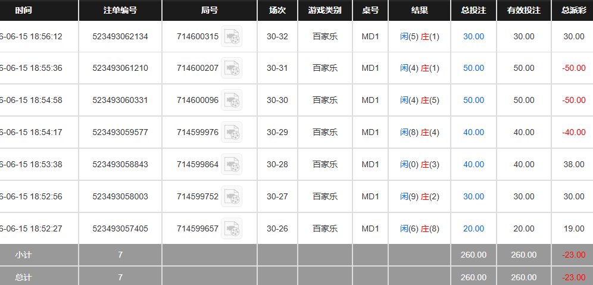Click result 闲(8) 庄(4)
The image size is (593, 285).
(x=419, y=132)
